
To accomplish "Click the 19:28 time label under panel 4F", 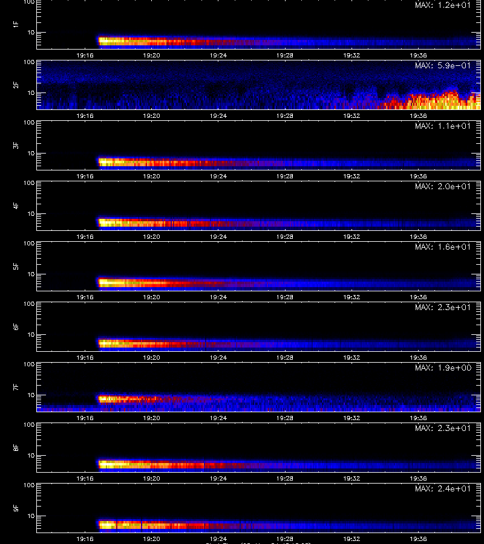I will click(285, 236).
